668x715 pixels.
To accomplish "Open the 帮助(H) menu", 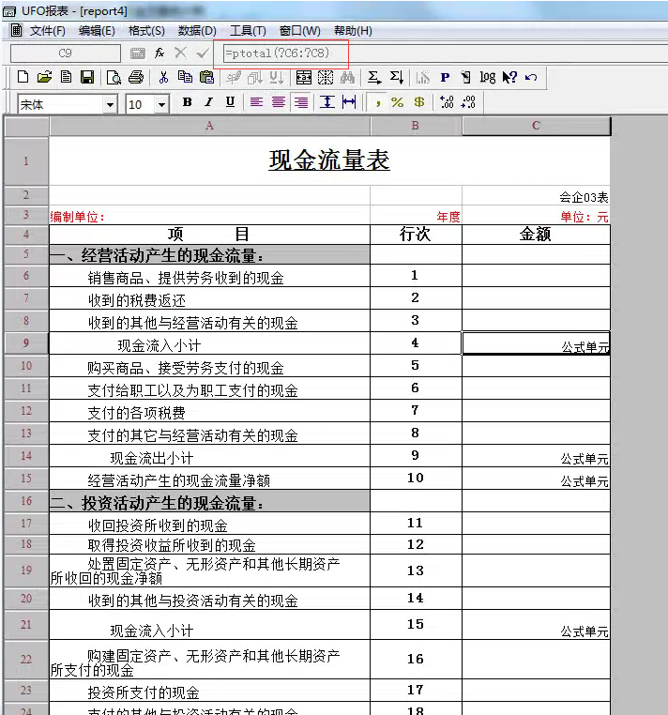I will (353, 31).
